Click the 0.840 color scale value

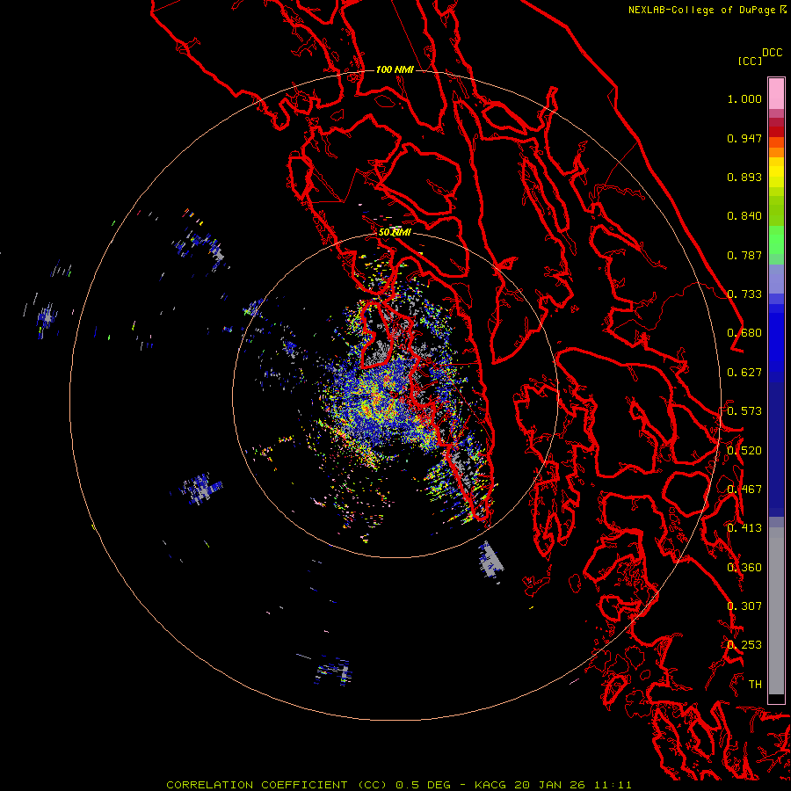(x=744, y=216)
